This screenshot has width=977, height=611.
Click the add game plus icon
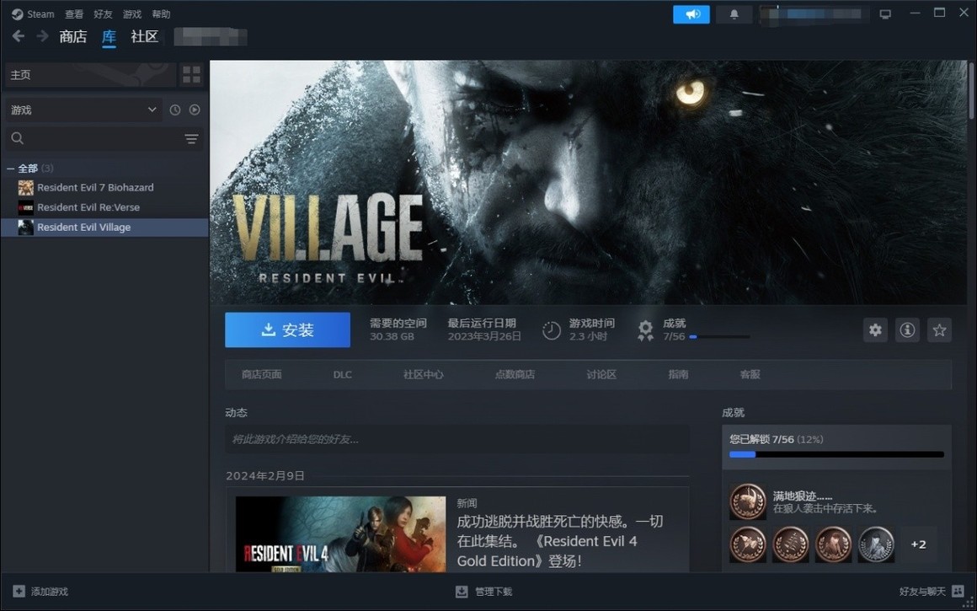19,591
